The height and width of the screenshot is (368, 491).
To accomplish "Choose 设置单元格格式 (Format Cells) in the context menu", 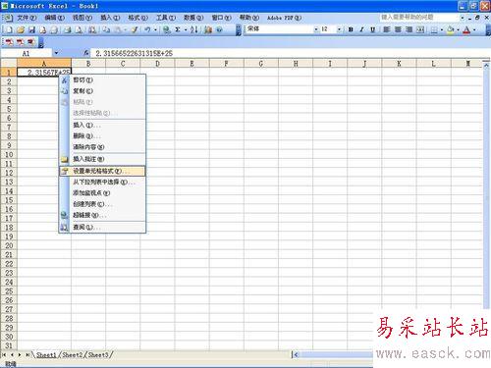I will 102,171.
